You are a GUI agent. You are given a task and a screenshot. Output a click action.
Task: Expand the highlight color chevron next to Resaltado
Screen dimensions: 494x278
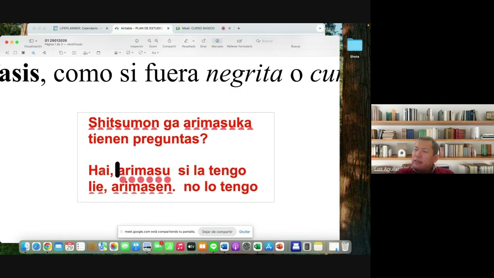193,41
